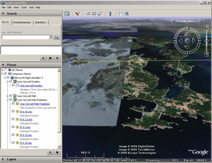Collapse the Search panel triangle
This screenshot has height=163, width=212.
tap(3, 14)
